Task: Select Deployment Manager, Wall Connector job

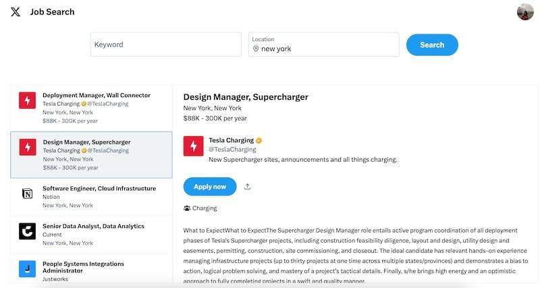Action: coord(91,108)
